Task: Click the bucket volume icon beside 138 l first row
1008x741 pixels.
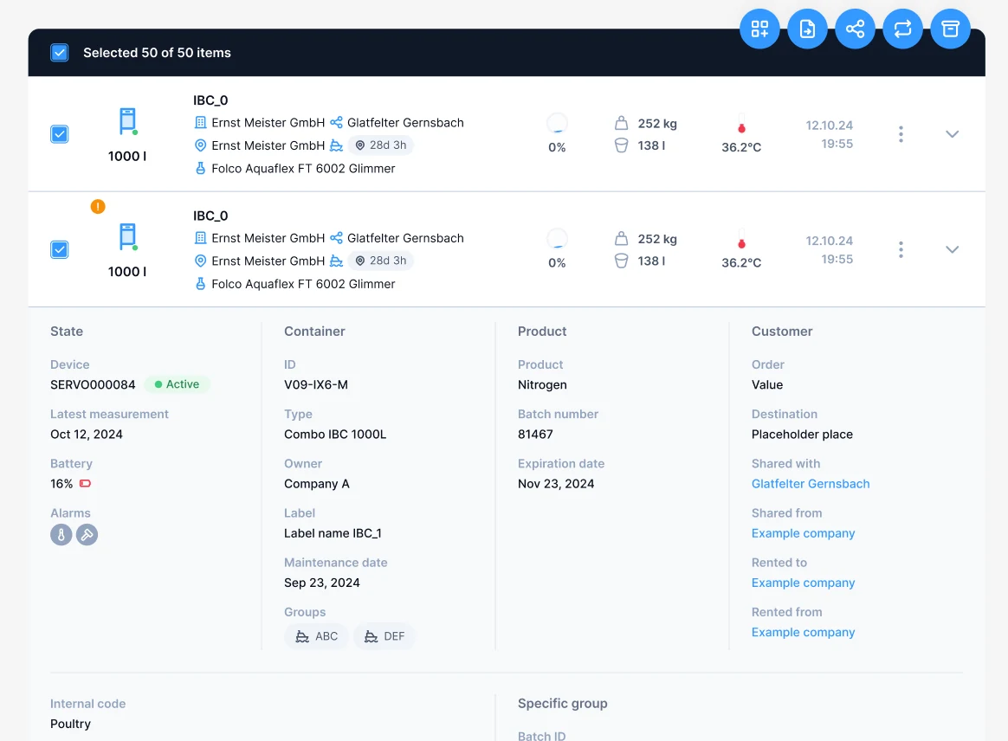Action: coord(621,145)
